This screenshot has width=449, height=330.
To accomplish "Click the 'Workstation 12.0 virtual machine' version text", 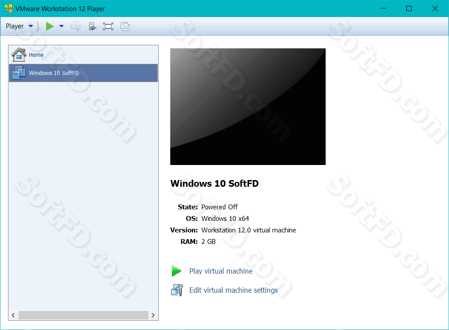I will (x=249, y=230).
